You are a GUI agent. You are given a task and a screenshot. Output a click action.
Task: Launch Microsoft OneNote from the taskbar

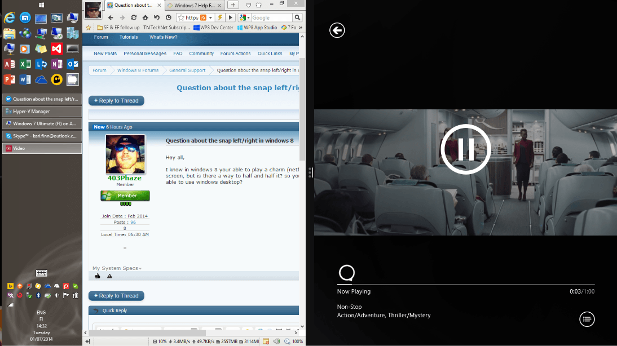56,64
